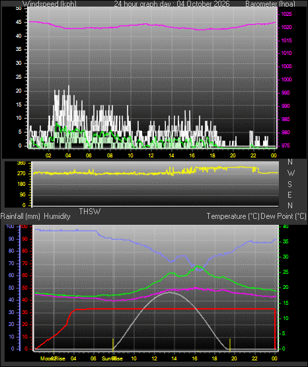
Task: Click 975 on the barometer axis
Action: (286, 145)
